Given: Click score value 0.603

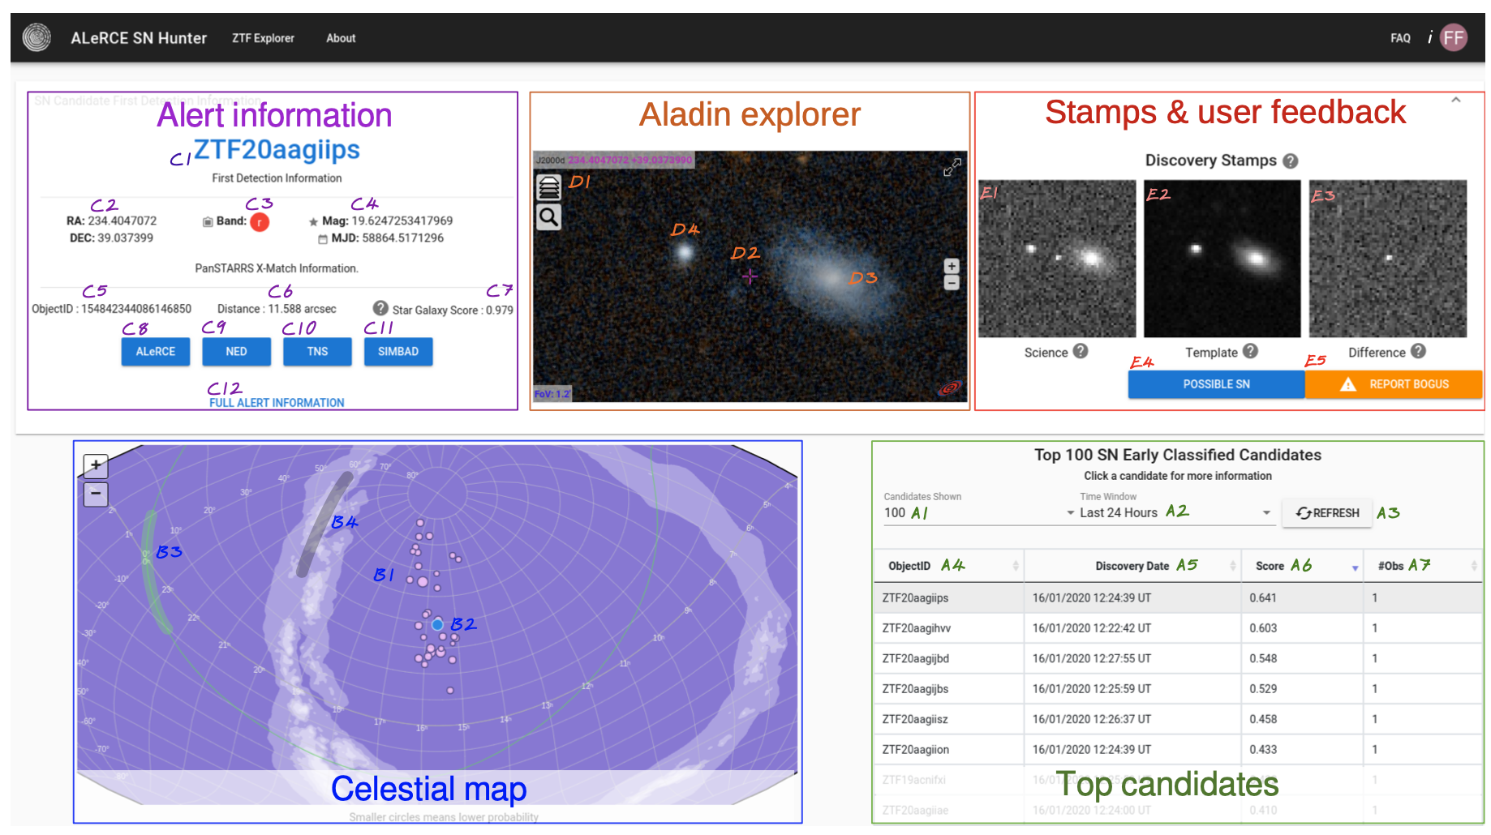Looking at the screenshot, I should 1263,628.
